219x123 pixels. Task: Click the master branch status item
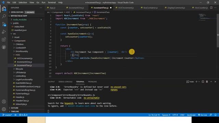[7, 115]
